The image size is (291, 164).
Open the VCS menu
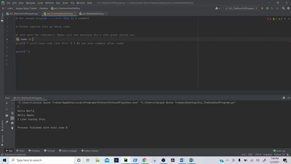tap(72, 3)
